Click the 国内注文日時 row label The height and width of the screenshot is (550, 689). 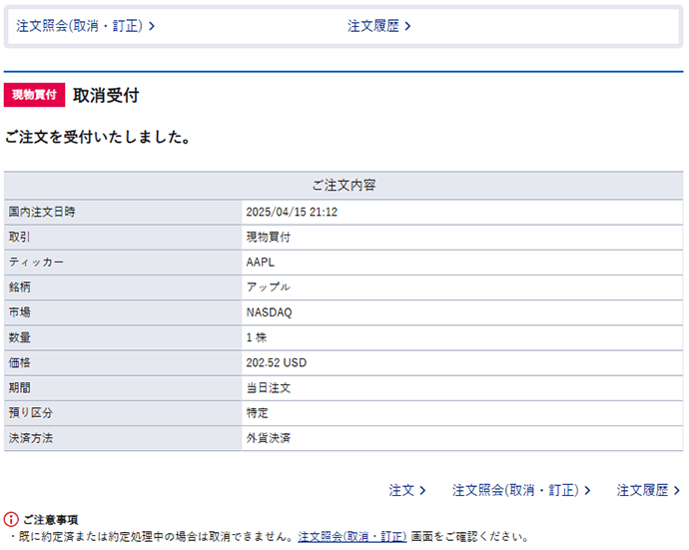[x=42, y=212]
